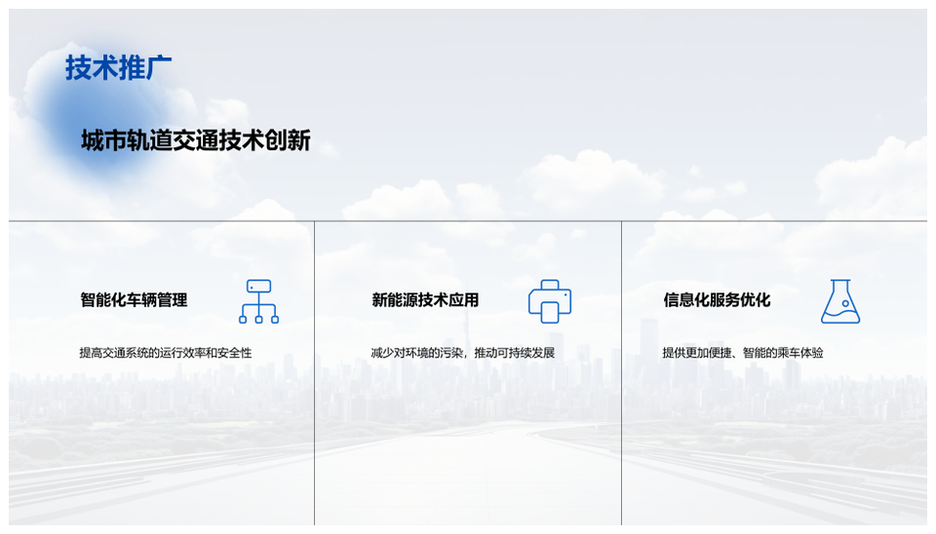Select the blue printer icon
Image resolution: width=936 pixels, height=534 pixels.
click(x=550, y=301)
